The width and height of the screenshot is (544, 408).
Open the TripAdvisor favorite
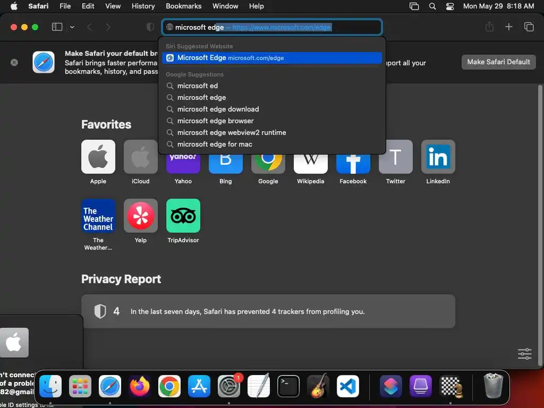click(183, 216)
